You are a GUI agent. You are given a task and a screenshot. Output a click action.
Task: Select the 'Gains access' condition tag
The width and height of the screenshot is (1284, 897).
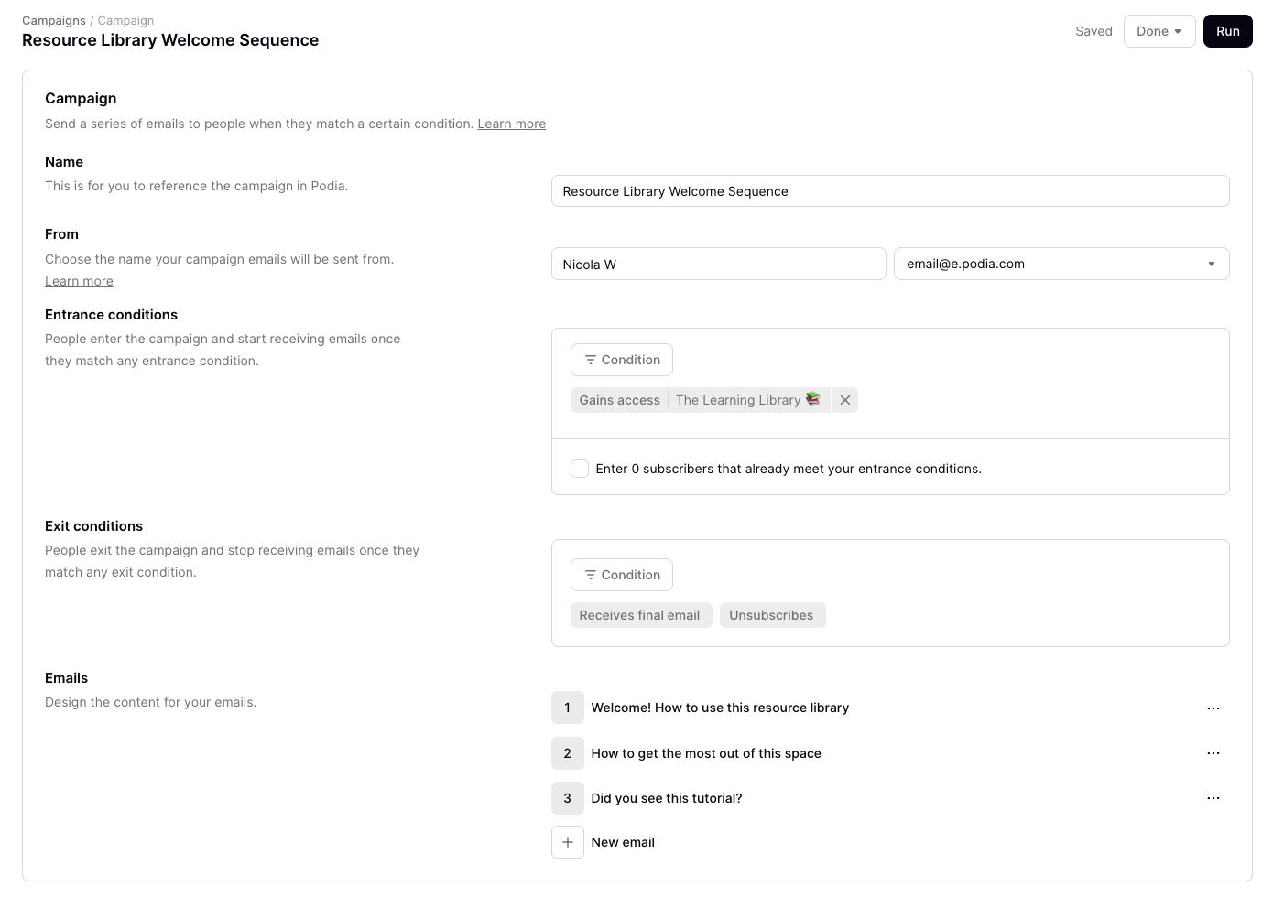[x=619, y=400]
